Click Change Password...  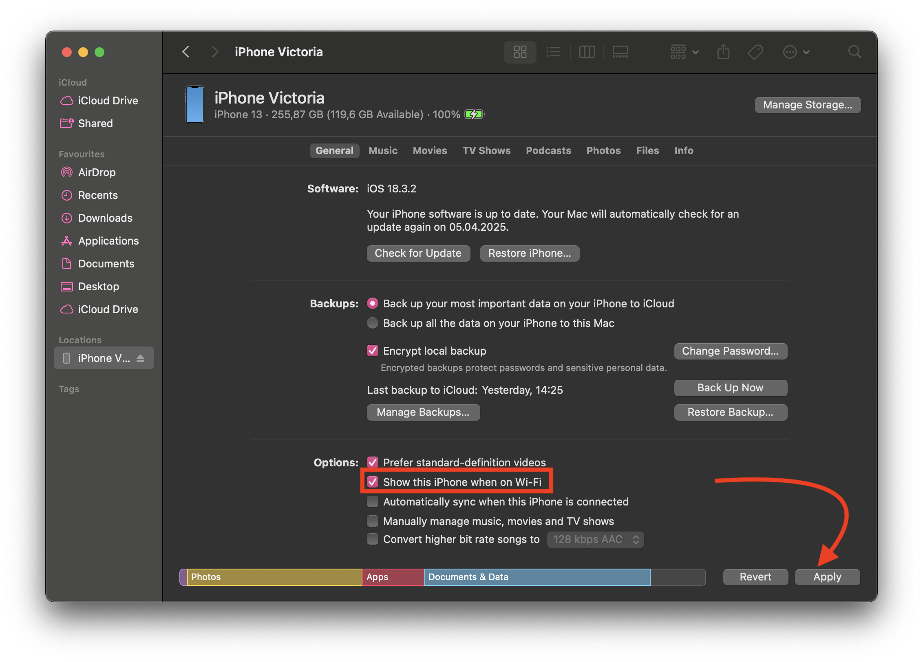click(731, 351)
